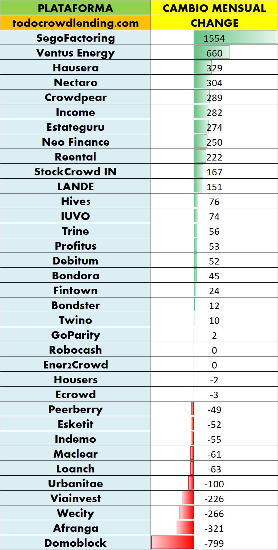Click Ventus Energy's 660 value

pyautogui.click(x=214, y=53)
